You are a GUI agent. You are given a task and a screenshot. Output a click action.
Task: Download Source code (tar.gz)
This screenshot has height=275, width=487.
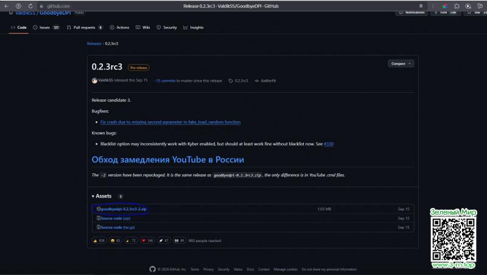[116, 227]
